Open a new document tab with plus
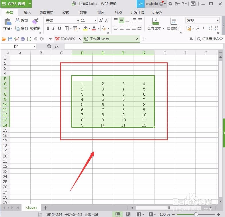 point(144,39)
